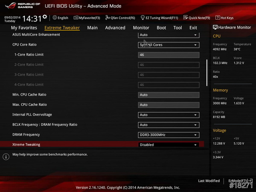Click the CPU Ratio 40x value
Image resolution: width=256 pixels, height=192 pixels.
pos(215,76)
